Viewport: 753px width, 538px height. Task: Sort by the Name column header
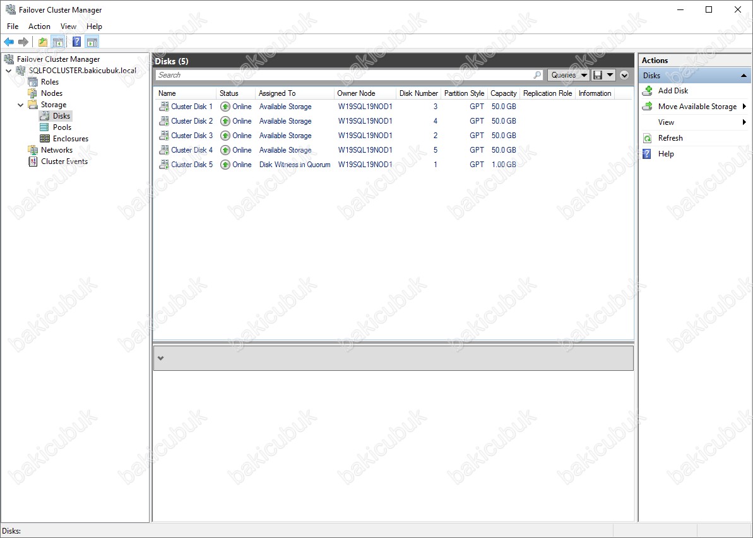click(186, 93)
